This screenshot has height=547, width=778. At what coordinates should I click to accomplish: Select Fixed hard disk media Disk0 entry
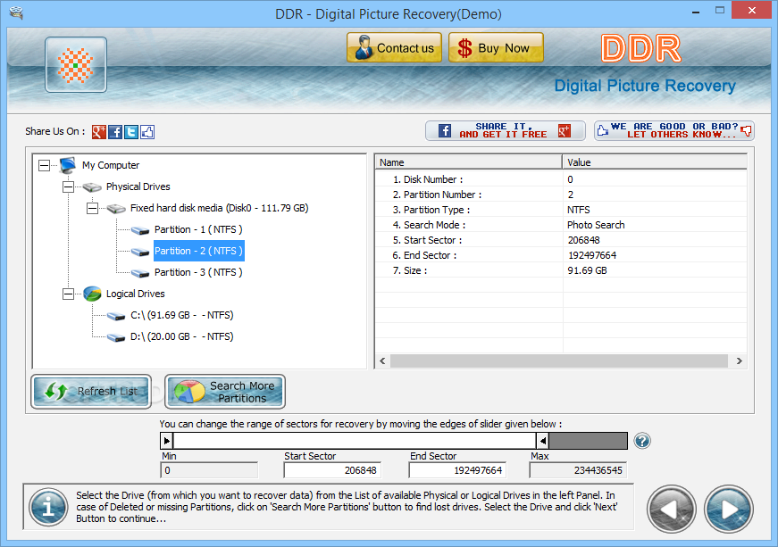[x=220, y=208]
